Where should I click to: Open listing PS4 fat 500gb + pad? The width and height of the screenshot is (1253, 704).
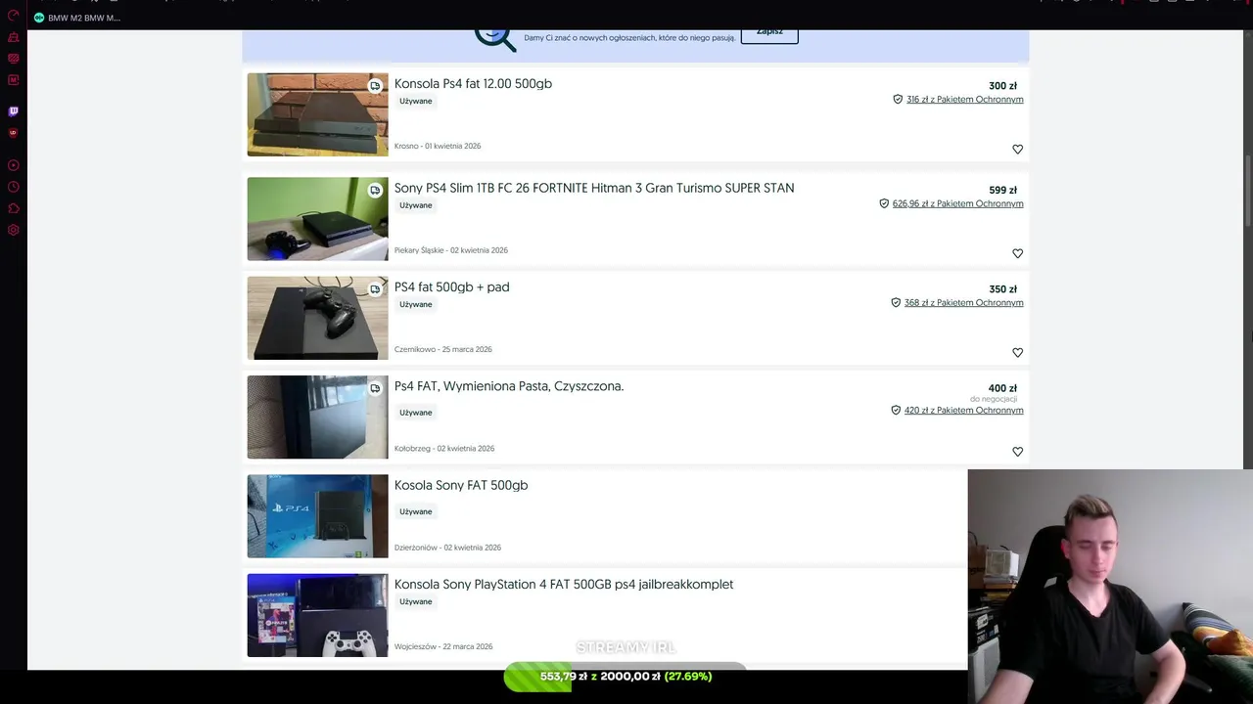451,287
